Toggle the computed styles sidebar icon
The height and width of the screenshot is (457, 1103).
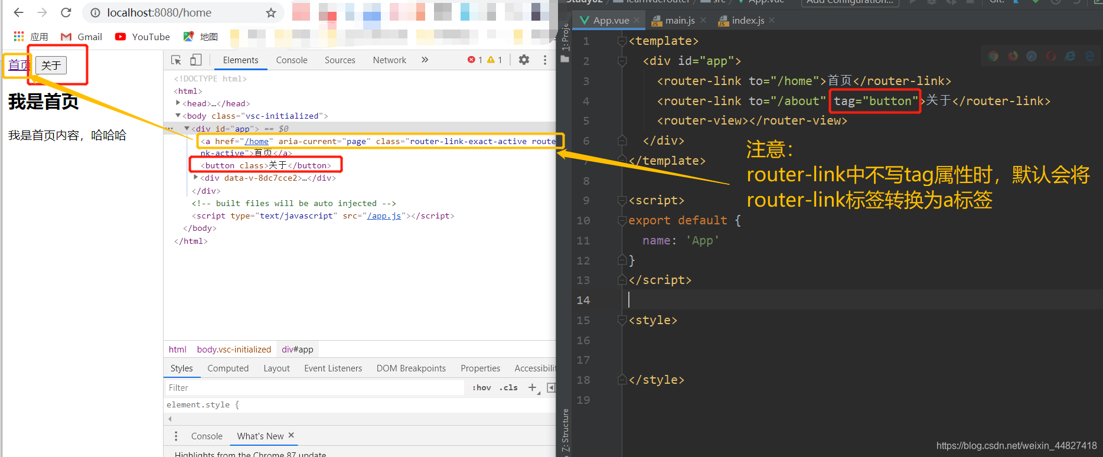[x=551, y=387]
